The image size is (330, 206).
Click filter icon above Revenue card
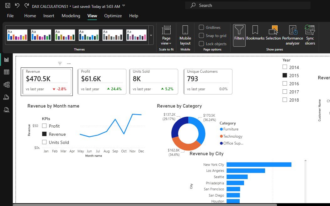tap(60, 64)
